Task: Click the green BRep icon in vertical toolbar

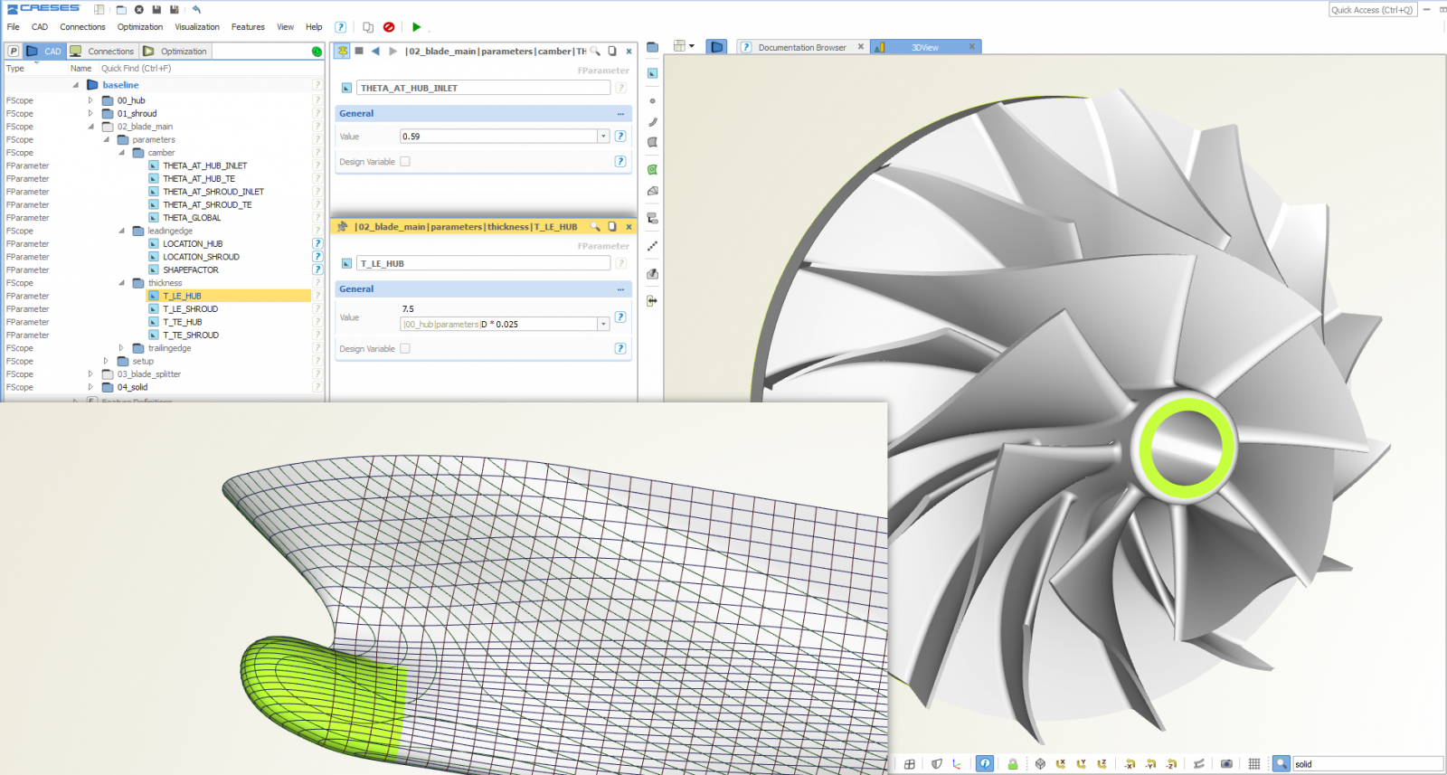Action: 652,170
